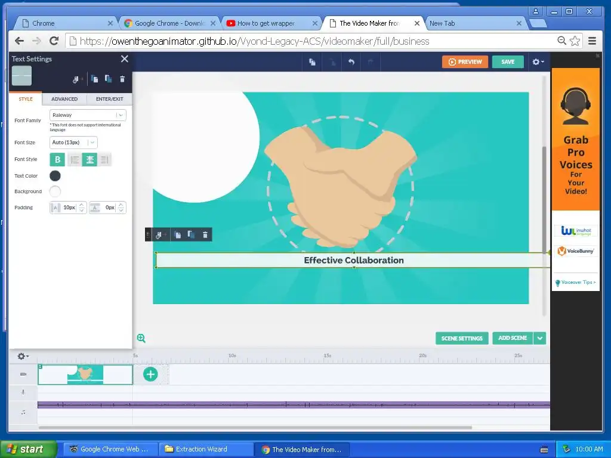Switch to the How to get wrapper tab
The height and width of the screenshot is (458, 611).
[x=271, y=23]
